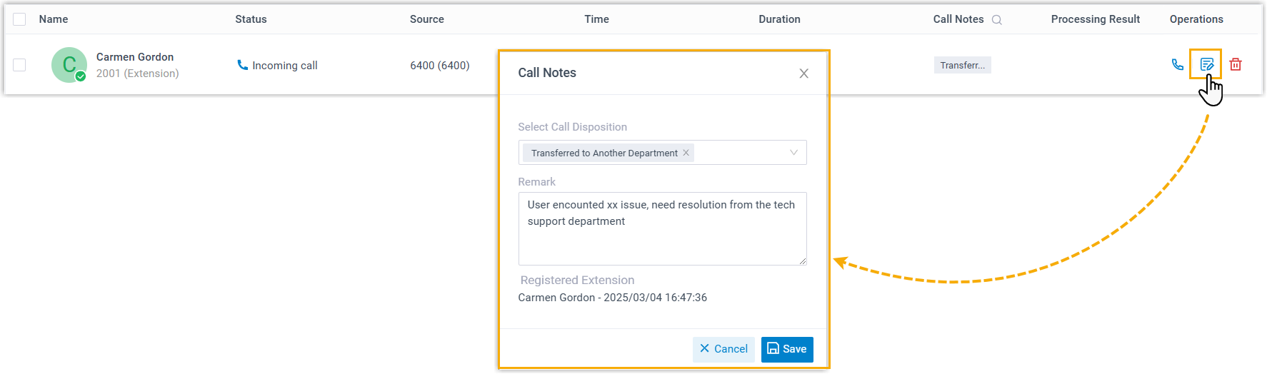The width and height of the screenshot is (1267, 374).
Task: Click the incoming call phone icon
Action: pos(242,65)
